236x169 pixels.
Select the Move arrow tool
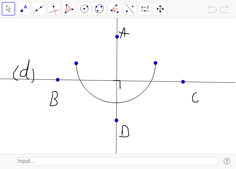point(8,9)
